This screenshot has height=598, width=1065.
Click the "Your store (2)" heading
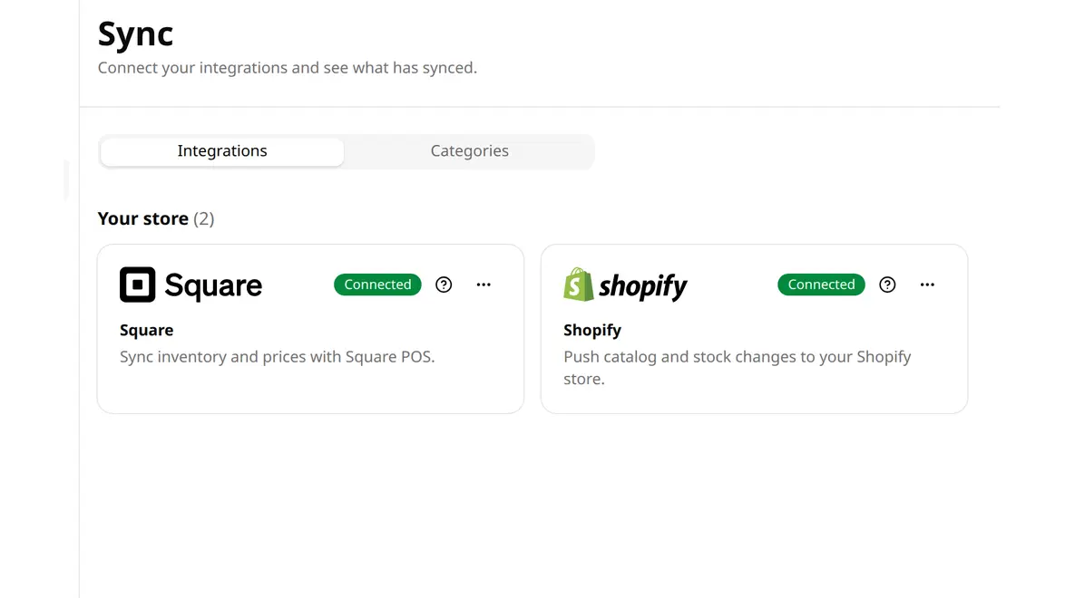[x=155, y=218]
